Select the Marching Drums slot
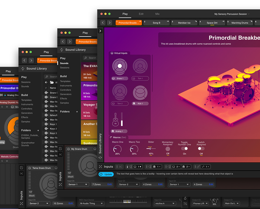This screenshot has height=209, width=260. coord(240,23)
